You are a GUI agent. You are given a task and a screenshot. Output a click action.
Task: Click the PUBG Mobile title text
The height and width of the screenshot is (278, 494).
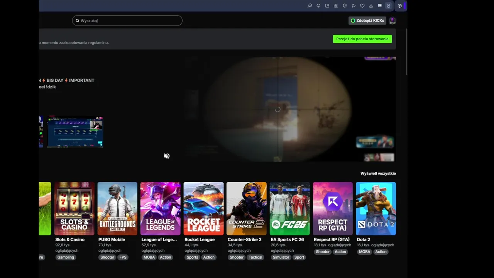(112, 239)
